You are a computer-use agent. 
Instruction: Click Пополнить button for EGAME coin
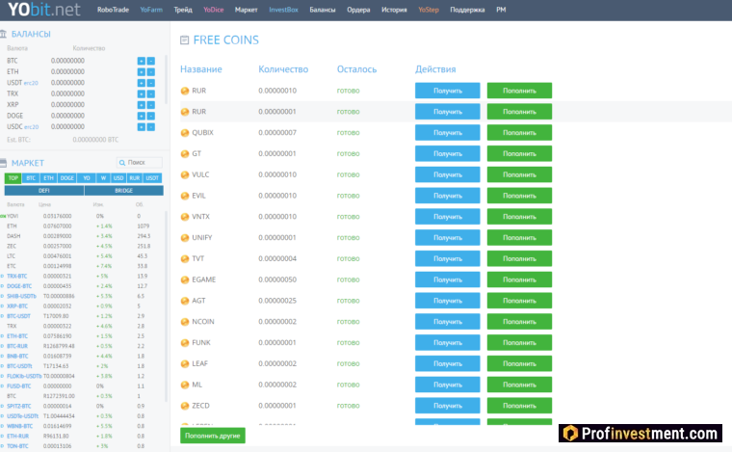point(519,279)
